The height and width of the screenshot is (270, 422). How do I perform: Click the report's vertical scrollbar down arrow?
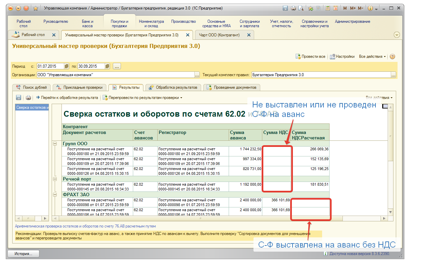coord(390,213)
